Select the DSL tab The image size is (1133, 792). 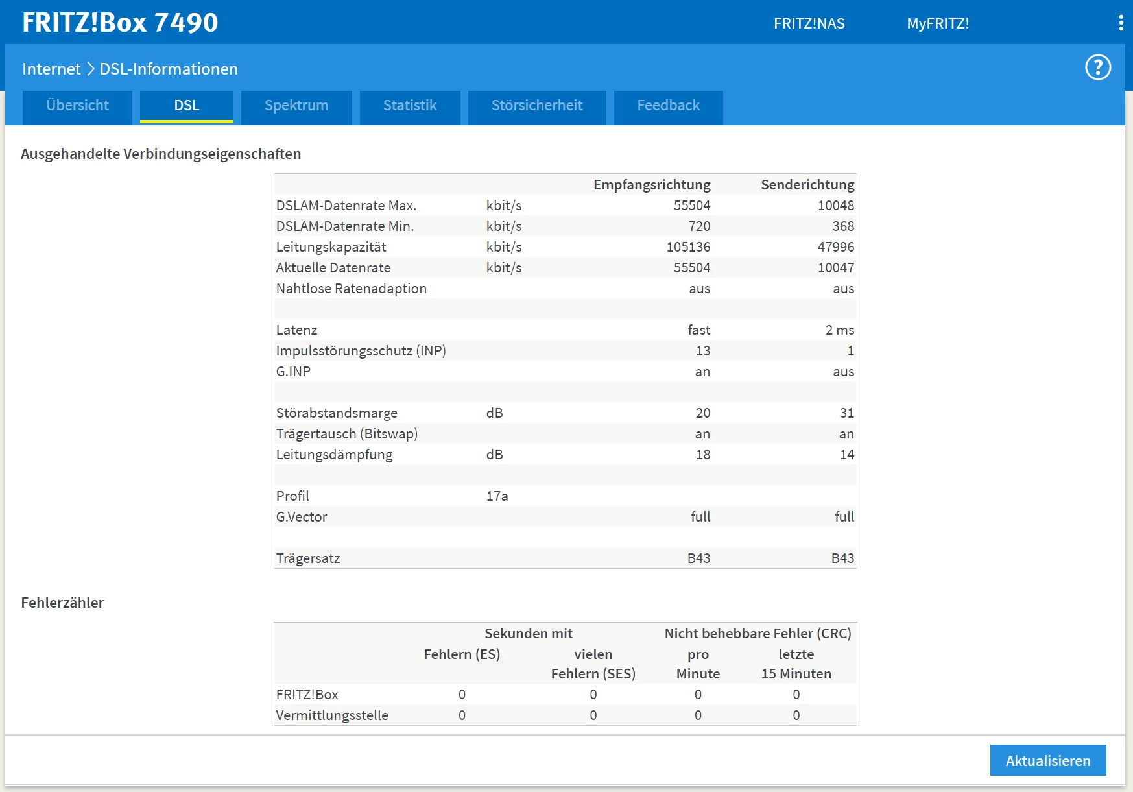(186, 106)
